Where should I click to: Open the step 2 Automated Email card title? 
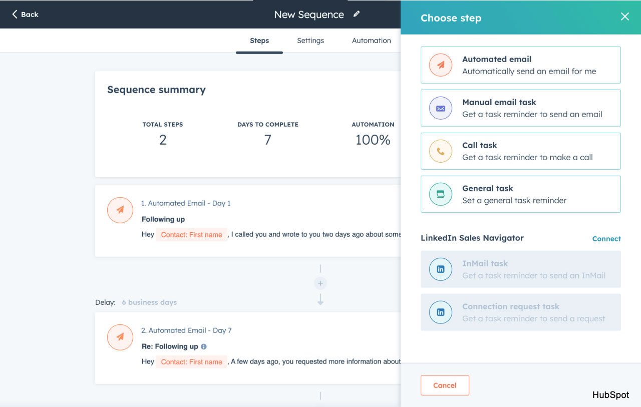186,330
